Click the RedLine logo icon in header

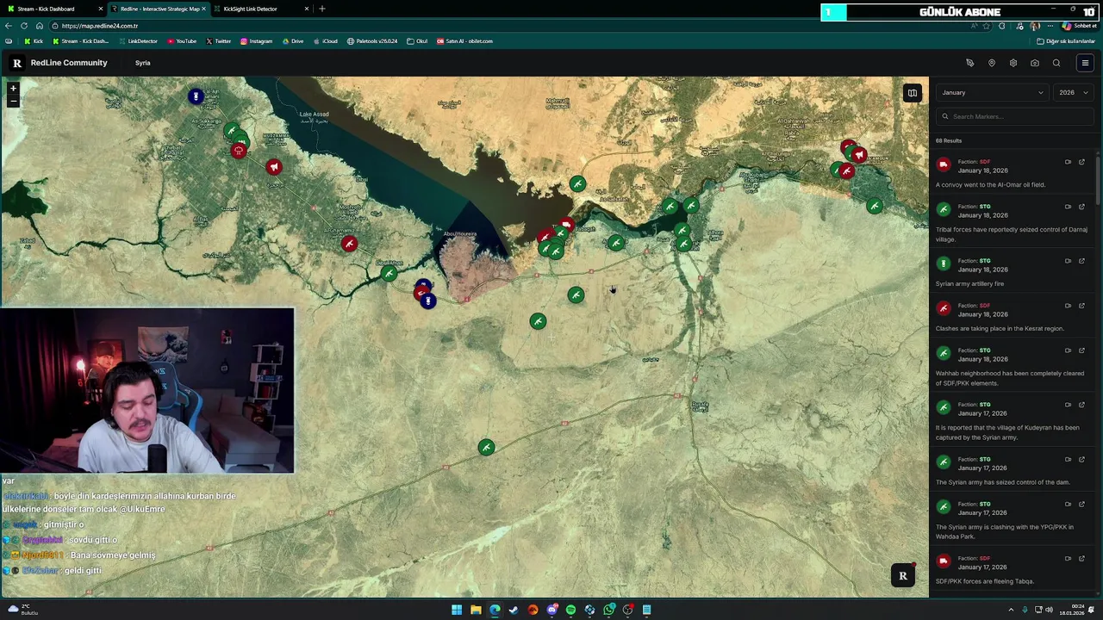pyautogui.click(x=17, y=63)
